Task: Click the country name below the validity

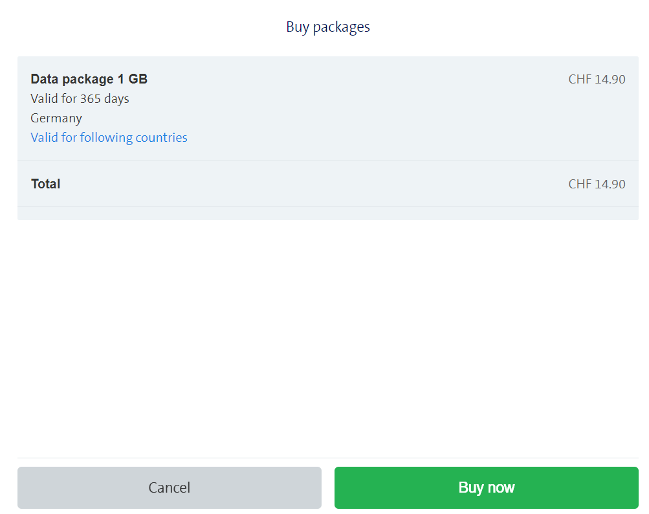Action: pos(56,118)
